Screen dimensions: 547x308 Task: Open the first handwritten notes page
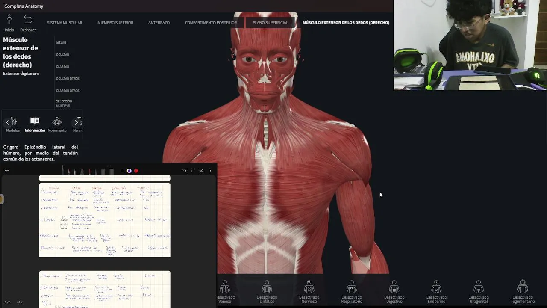click(x=105, y=220)
